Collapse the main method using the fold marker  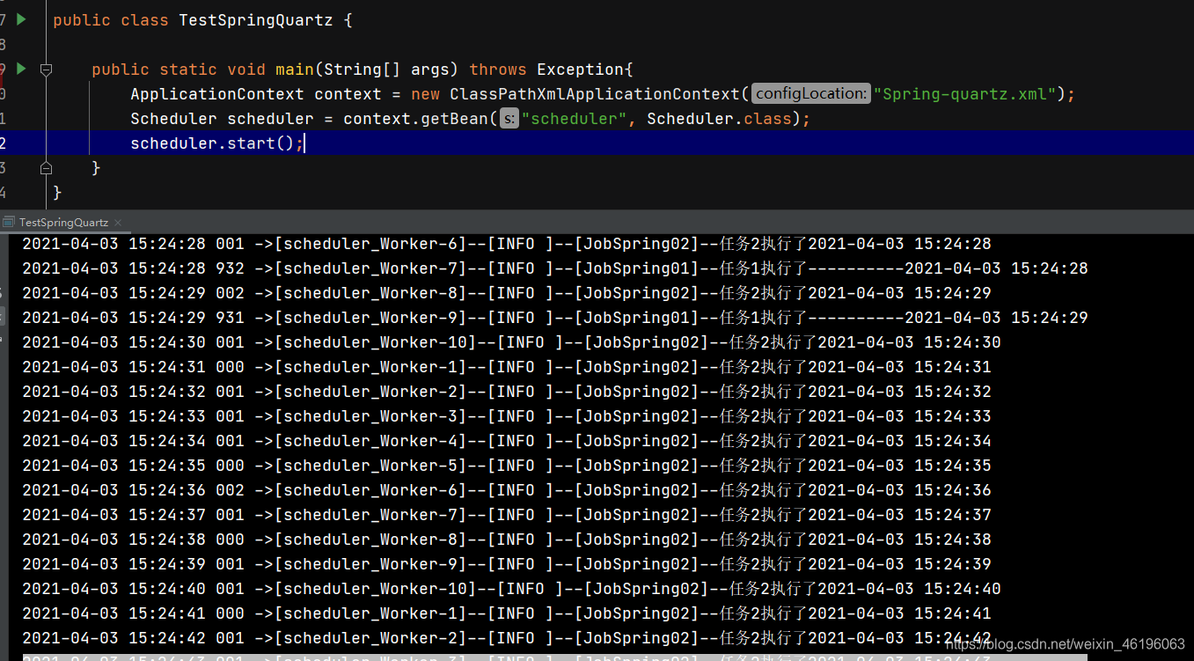pyautogui.click(x=47, y=69)
